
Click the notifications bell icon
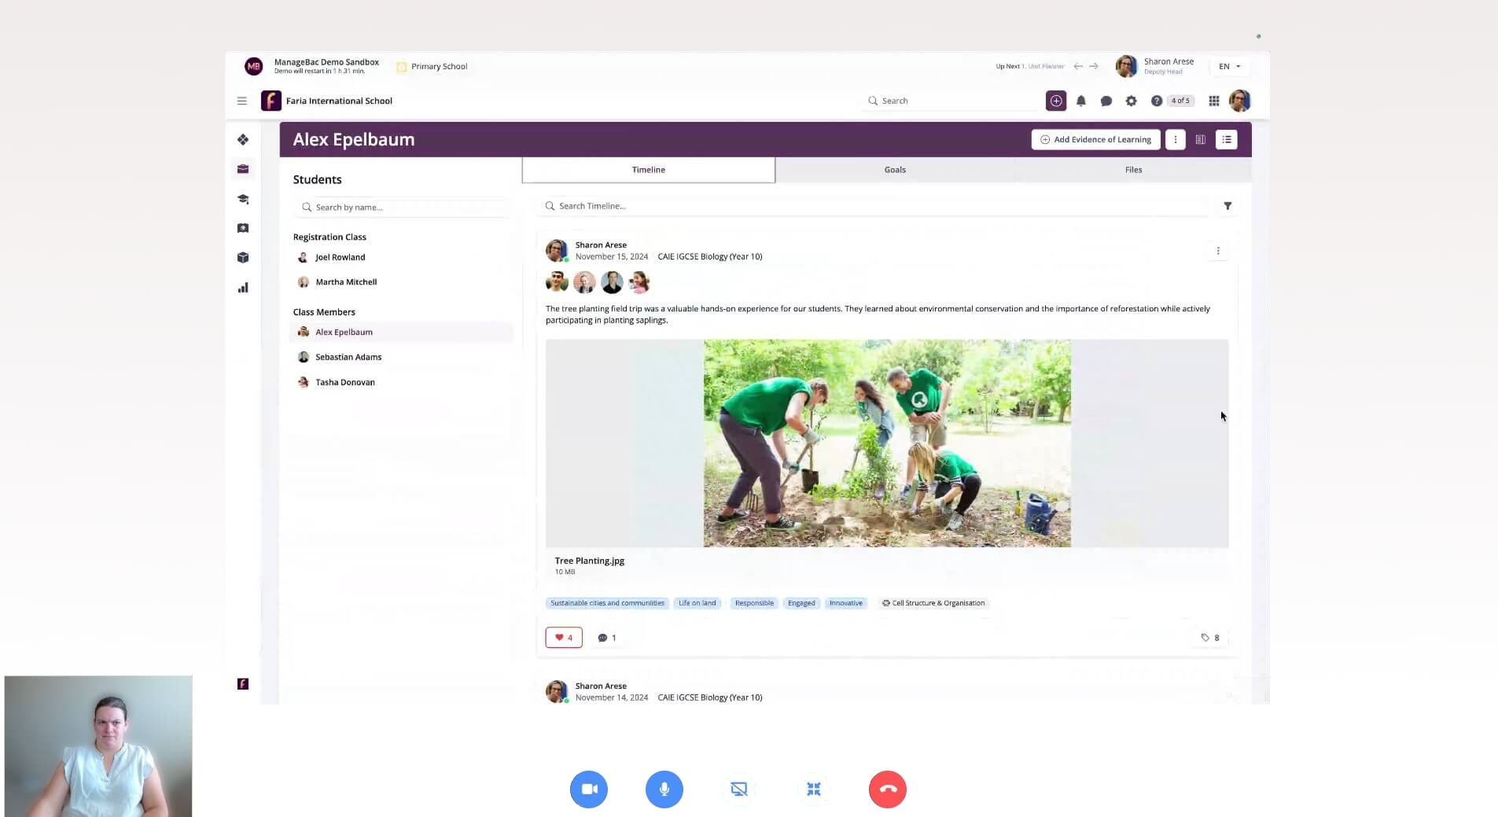[1081, 101]
